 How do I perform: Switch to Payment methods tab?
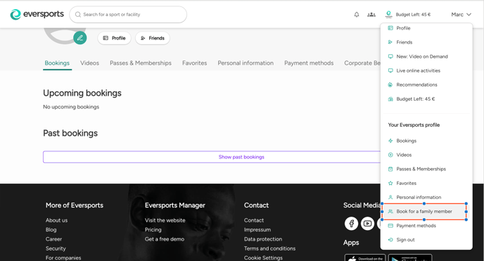pyautogui.click(x=309, y=63)
